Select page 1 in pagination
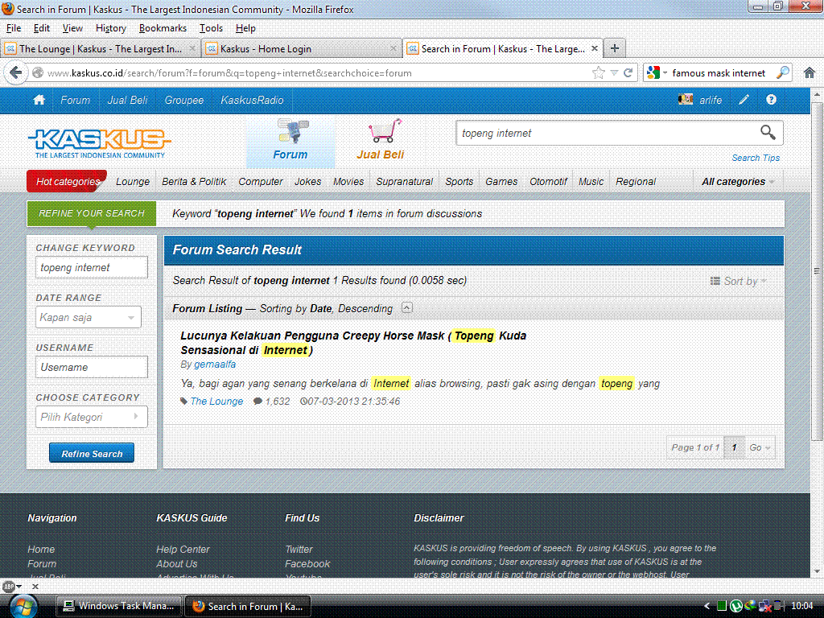Image resolution: width=824 pixels, height=618 pixels. [x=734, y=447]
